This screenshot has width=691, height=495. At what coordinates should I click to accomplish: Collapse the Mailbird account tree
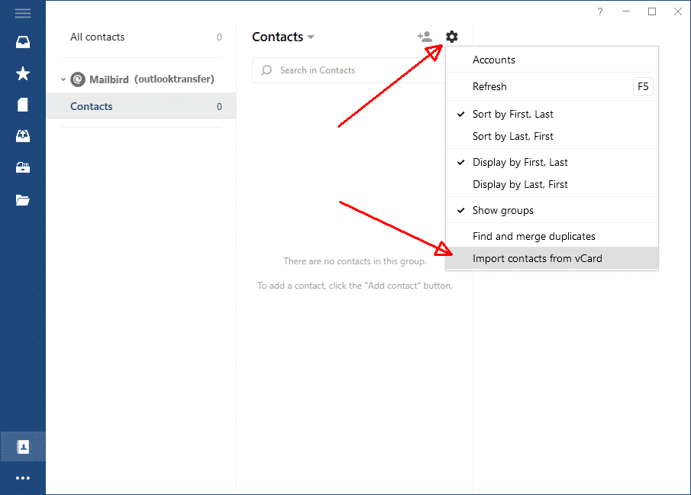pos(63,79)
